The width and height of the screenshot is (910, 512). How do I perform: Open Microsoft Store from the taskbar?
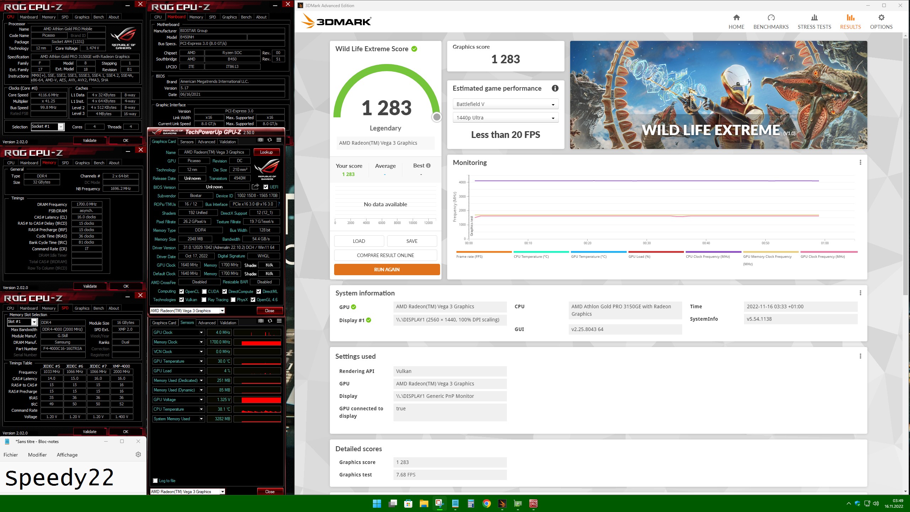point(408,503)
